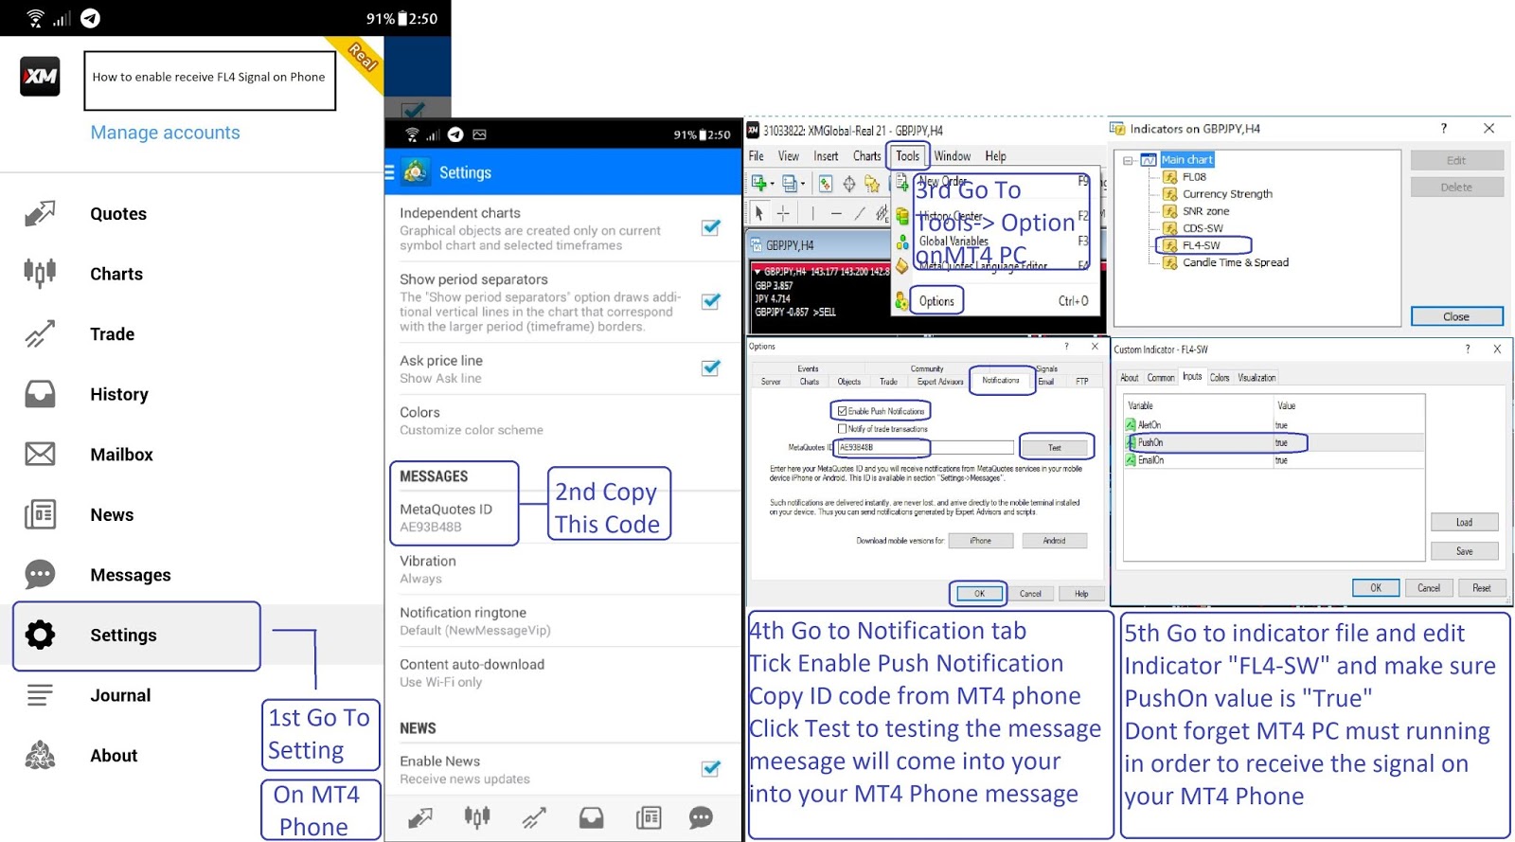Click OK in Options dialog
The image size is (1515, 842).
[979, 594]
